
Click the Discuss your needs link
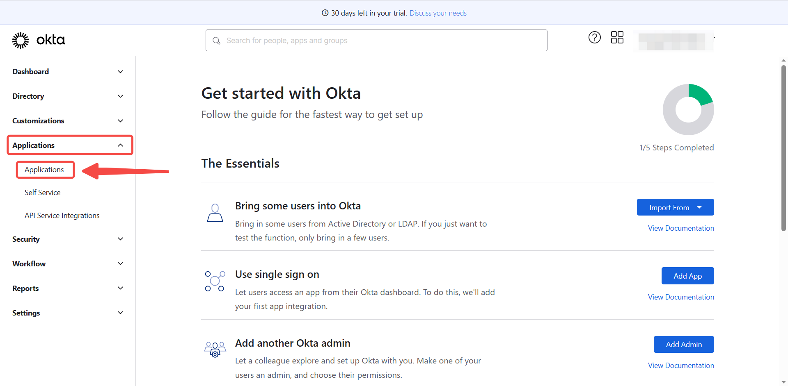pyautogui.click(x=438, y=13)
